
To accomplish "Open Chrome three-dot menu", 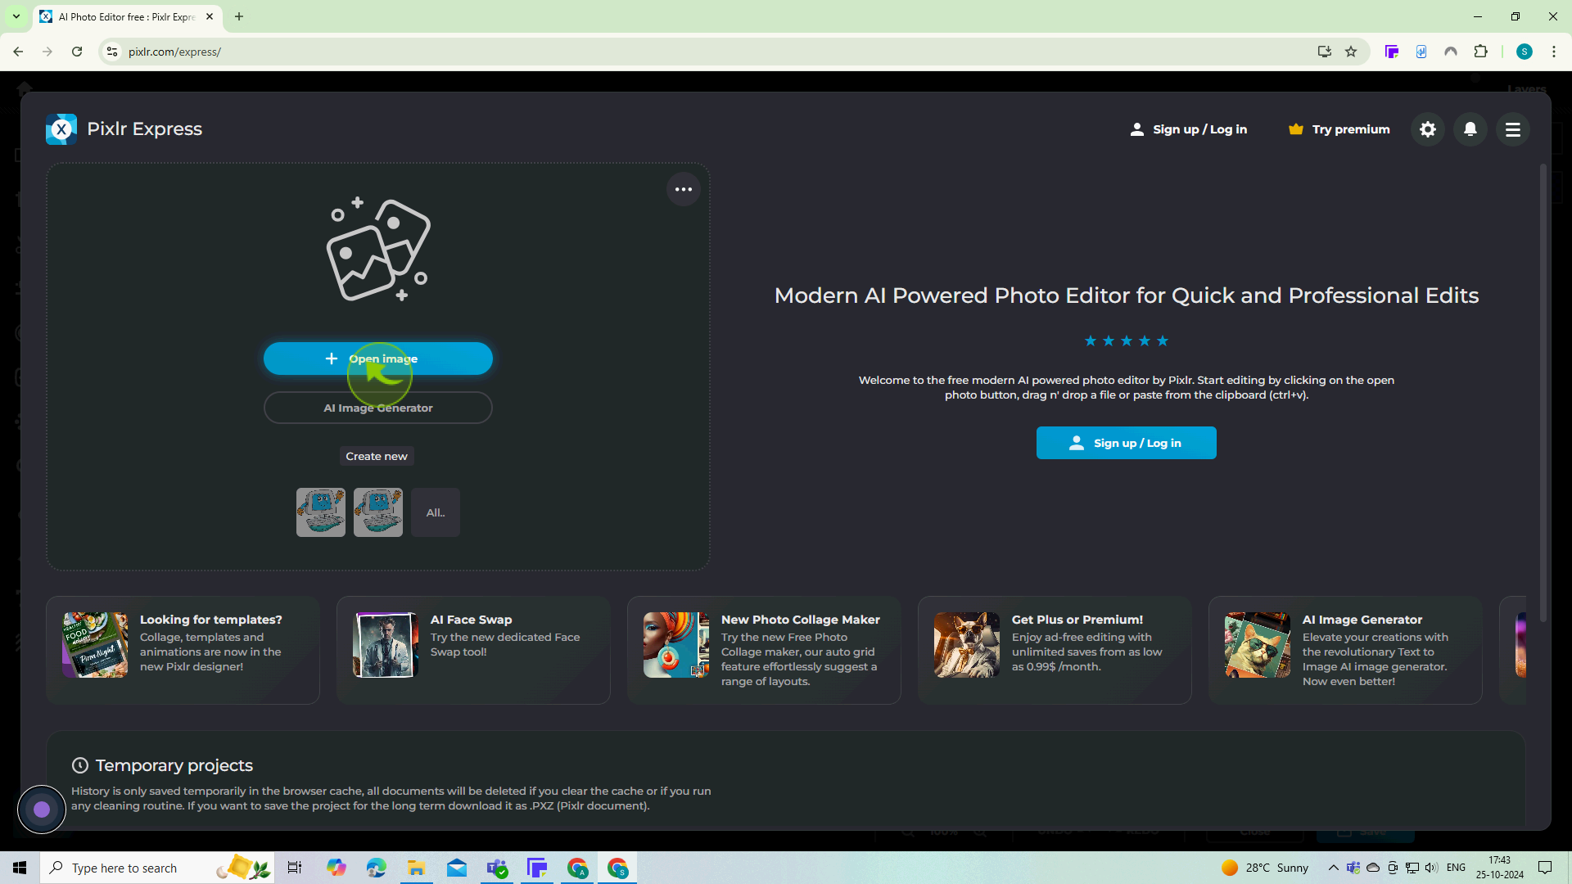I will (1554, 52).
